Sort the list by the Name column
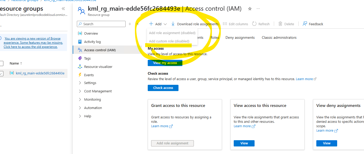The height and width of the screenshot is (154, 364). pos(16,63)
